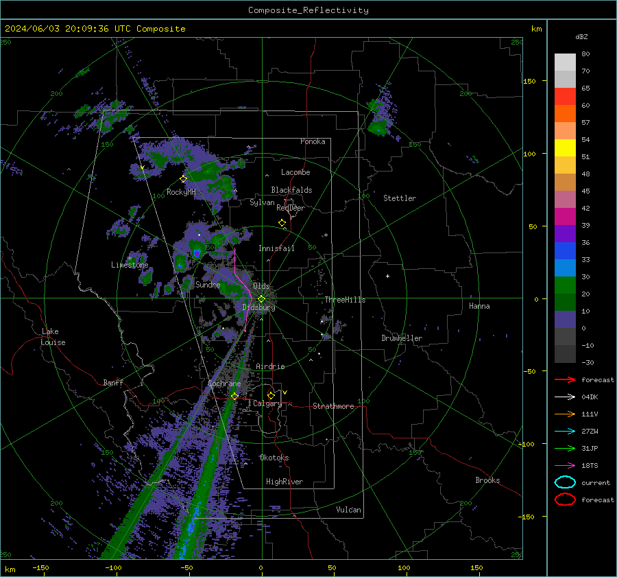Click the Airdrie city label
The height and width of the screenshot is (577, 617).
[270, 366]
